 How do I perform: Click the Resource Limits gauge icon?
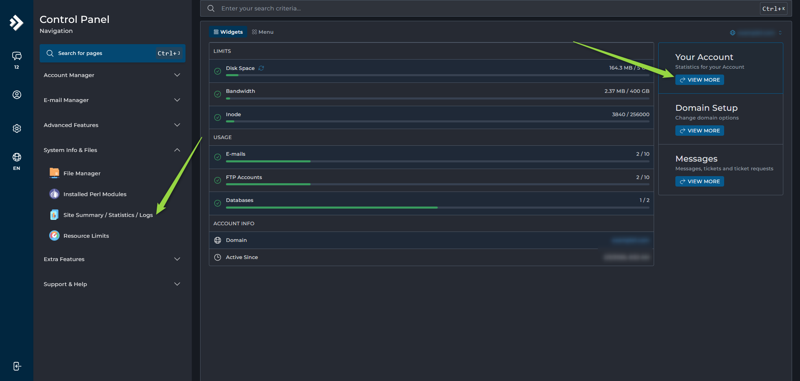click(x=54, y=235)
